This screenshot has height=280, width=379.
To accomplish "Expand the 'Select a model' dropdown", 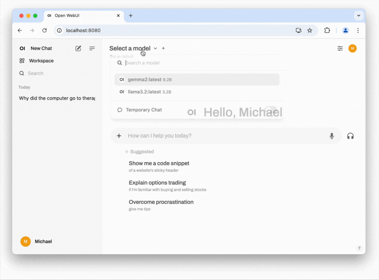I will (133, 48).
